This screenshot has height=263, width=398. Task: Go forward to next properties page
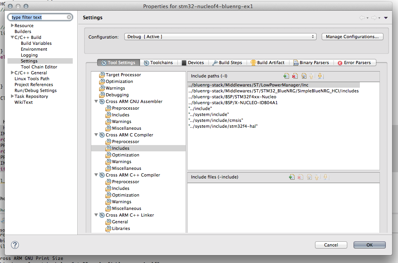click(374, 18)
